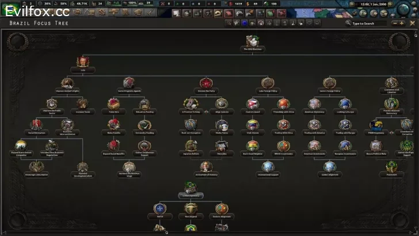Click the Type to Search field
This screenshot has width=419, height=236.
point(368,24)
